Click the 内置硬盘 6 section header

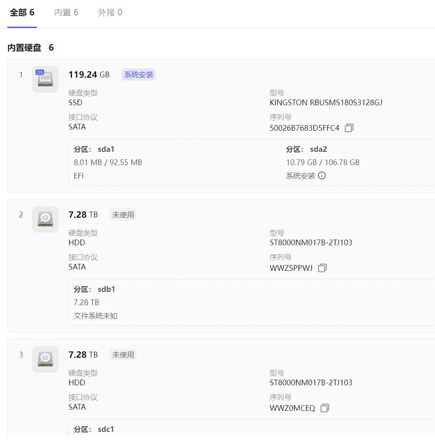coord(31,48)
